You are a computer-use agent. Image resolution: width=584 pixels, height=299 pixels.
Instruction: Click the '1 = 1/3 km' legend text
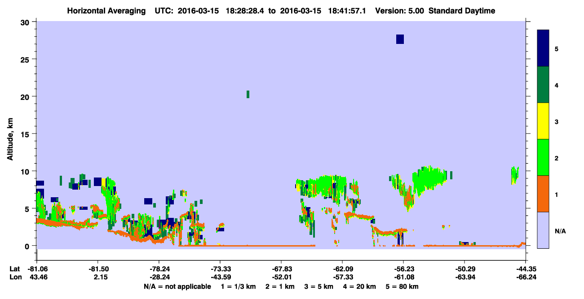(238, 286)
